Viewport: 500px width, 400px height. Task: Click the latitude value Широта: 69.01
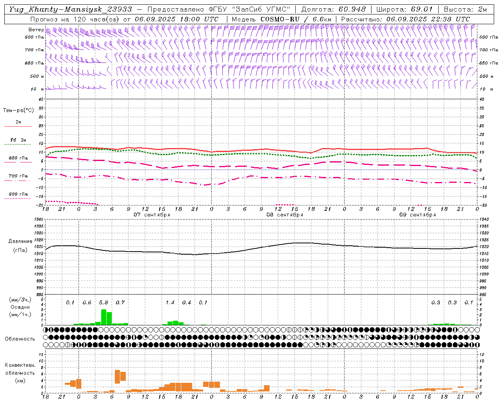[405, 9]
